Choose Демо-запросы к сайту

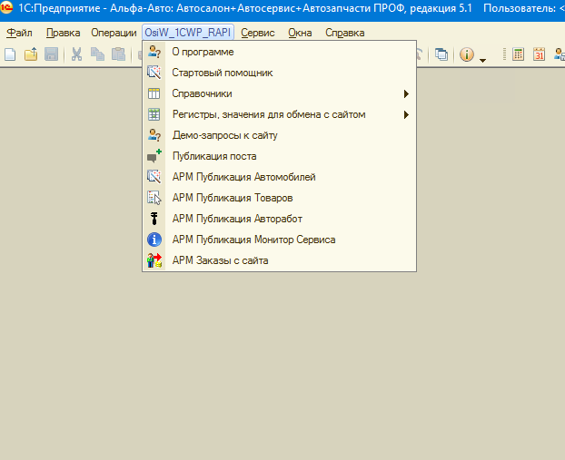279,135
